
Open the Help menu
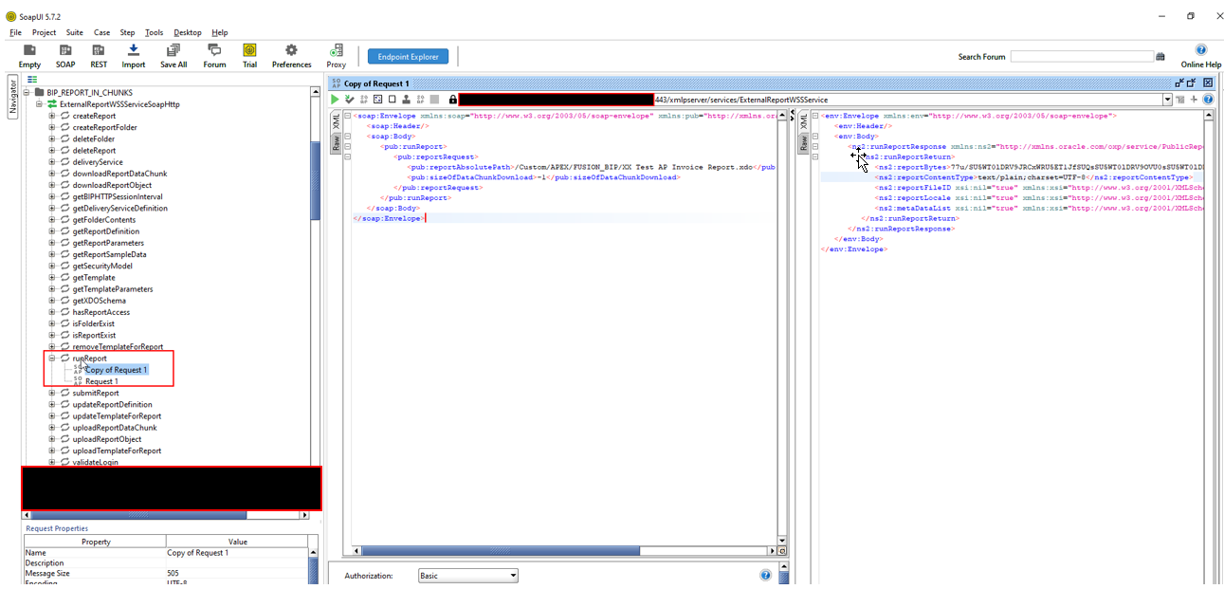(220, 32)
